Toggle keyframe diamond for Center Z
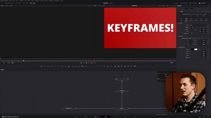The height and width of the screenshot is (118, 211). (208, 29)
